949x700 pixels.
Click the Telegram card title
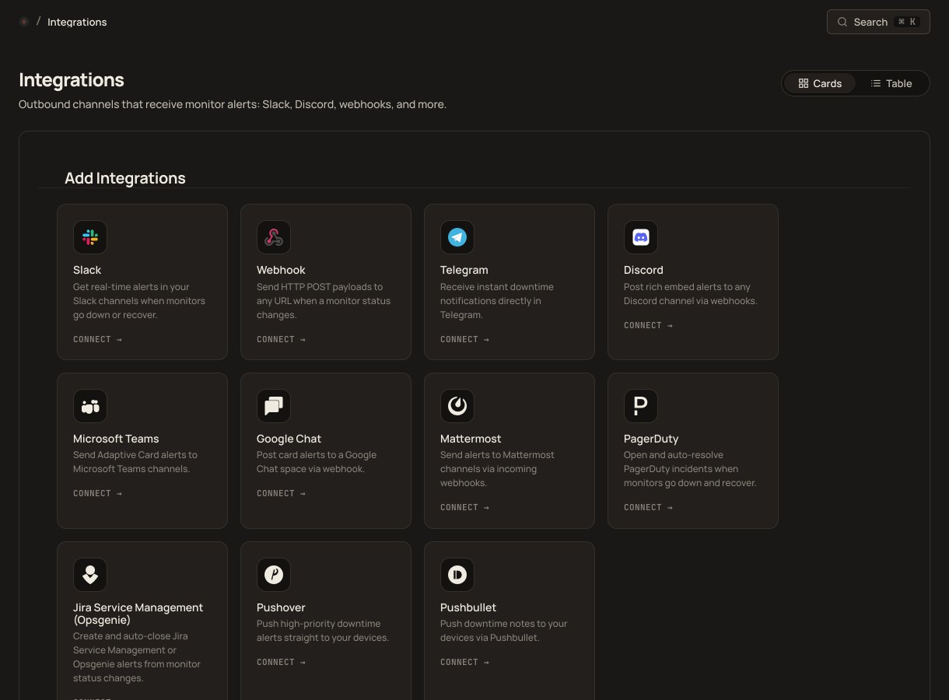coord(464,270)
